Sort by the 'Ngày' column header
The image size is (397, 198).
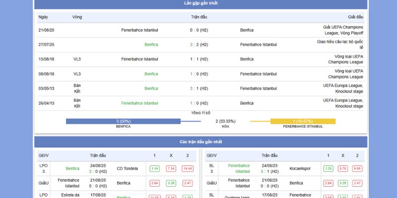43,17
